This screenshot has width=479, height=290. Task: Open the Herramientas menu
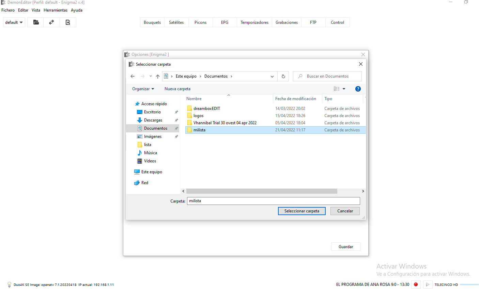coord(56,10)
